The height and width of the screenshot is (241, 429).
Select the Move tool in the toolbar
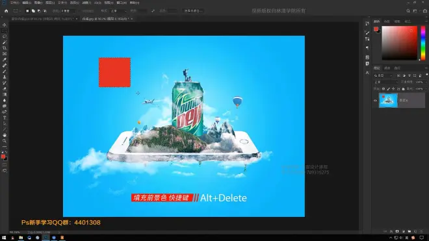coord(5,25)
